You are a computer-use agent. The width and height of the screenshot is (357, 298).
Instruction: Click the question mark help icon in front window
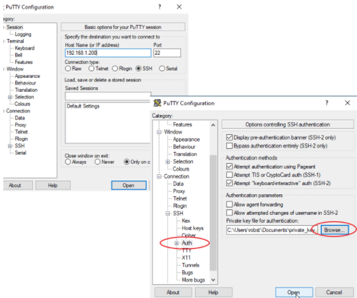327,103
